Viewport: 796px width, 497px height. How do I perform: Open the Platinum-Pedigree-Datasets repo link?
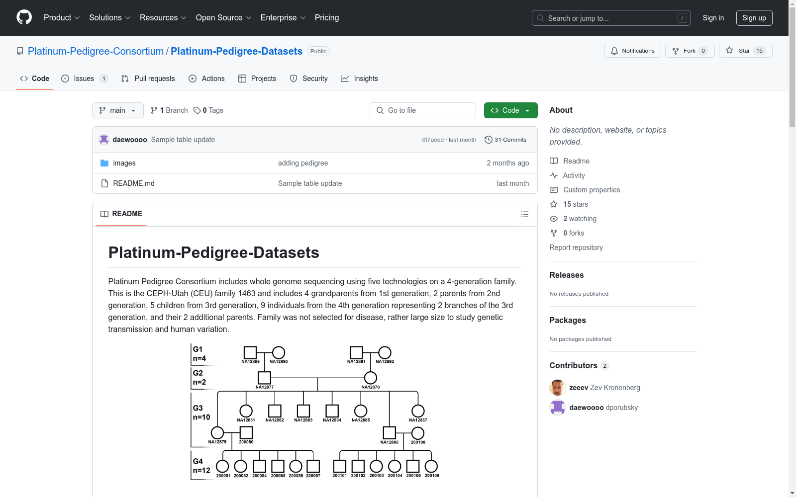point(236,51)
